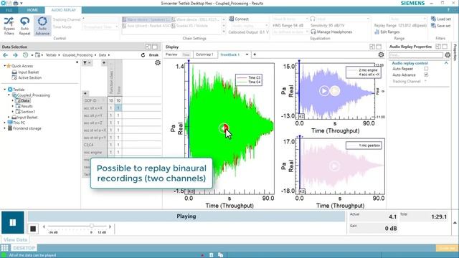Select the Data folder in tree
This screenshot has width=459, height=258.
coord(25,100)
